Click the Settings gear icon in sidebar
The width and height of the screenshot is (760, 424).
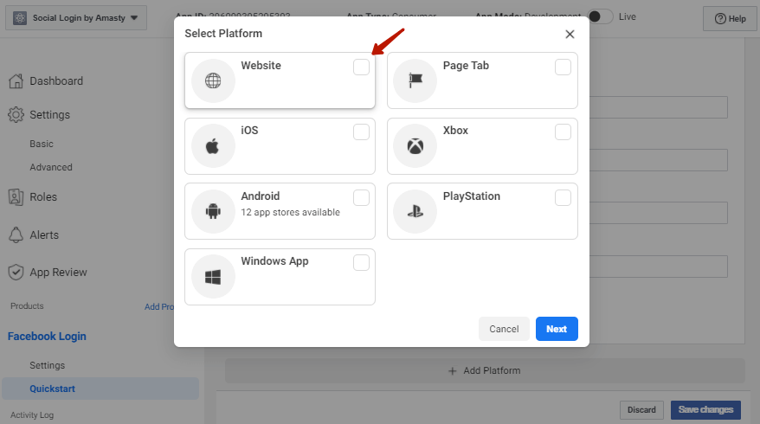[16, 115]
